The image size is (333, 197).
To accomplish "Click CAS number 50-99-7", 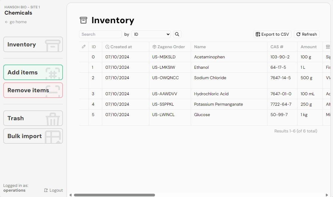I will coord(279,115).
